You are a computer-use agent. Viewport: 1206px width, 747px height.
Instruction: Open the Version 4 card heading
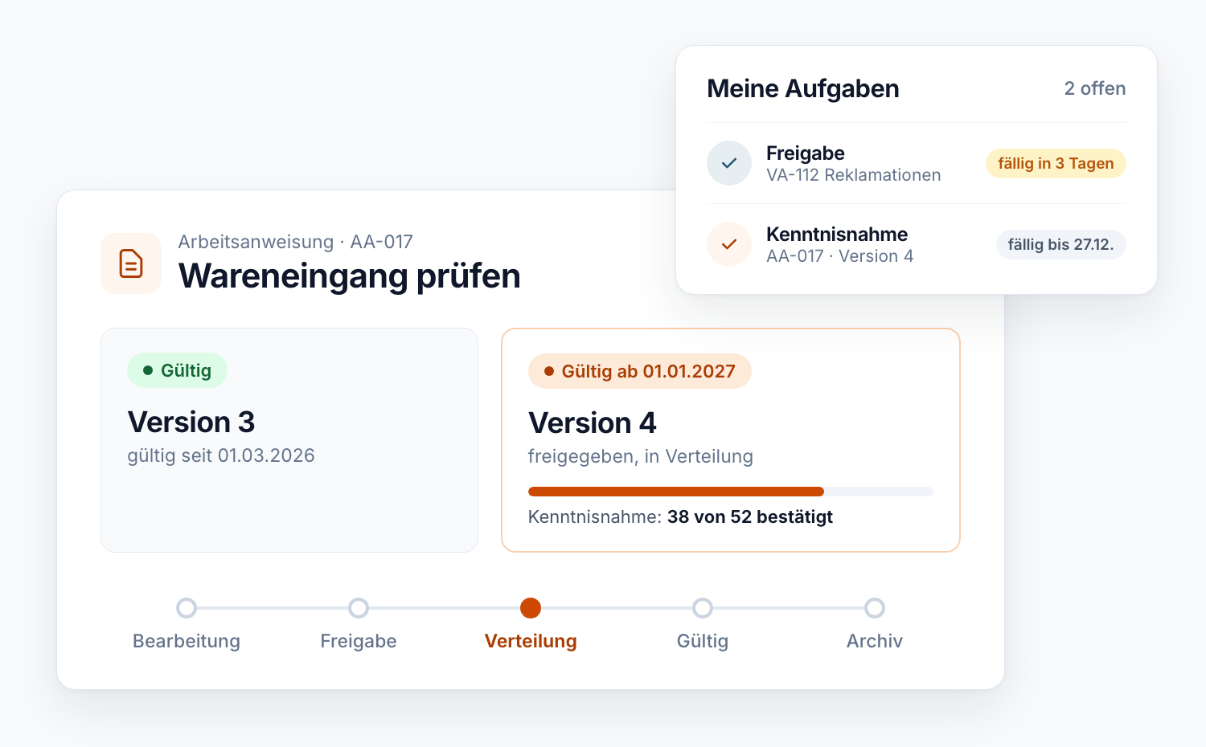(x=593, y=422)
